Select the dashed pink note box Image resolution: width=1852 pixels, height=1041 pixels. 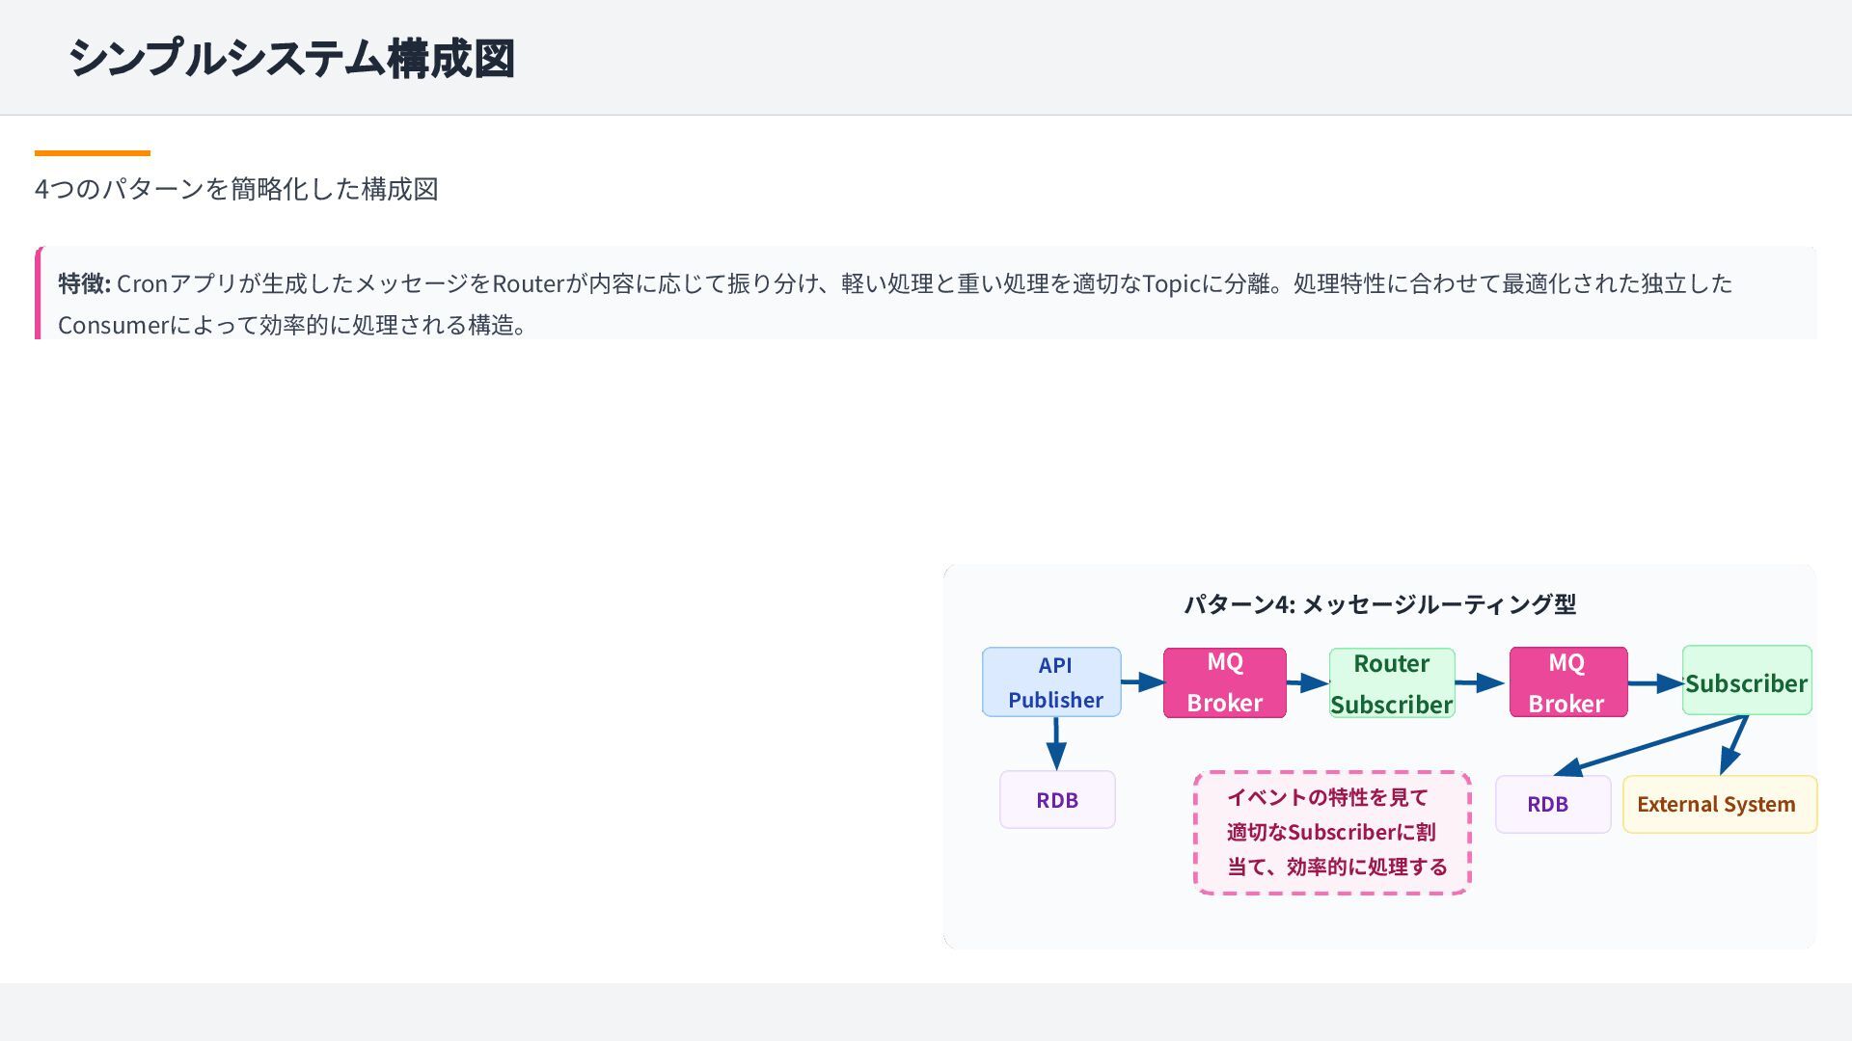tap(1332, 833)
